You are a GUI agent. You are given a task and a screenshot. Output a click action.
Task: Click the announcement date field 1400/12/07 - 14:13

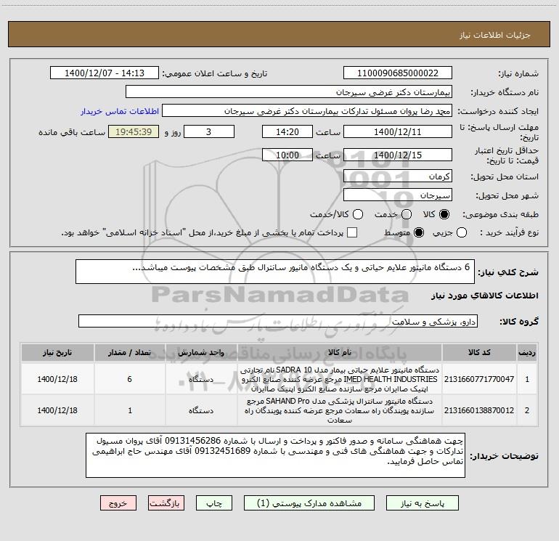pos(105,73)
